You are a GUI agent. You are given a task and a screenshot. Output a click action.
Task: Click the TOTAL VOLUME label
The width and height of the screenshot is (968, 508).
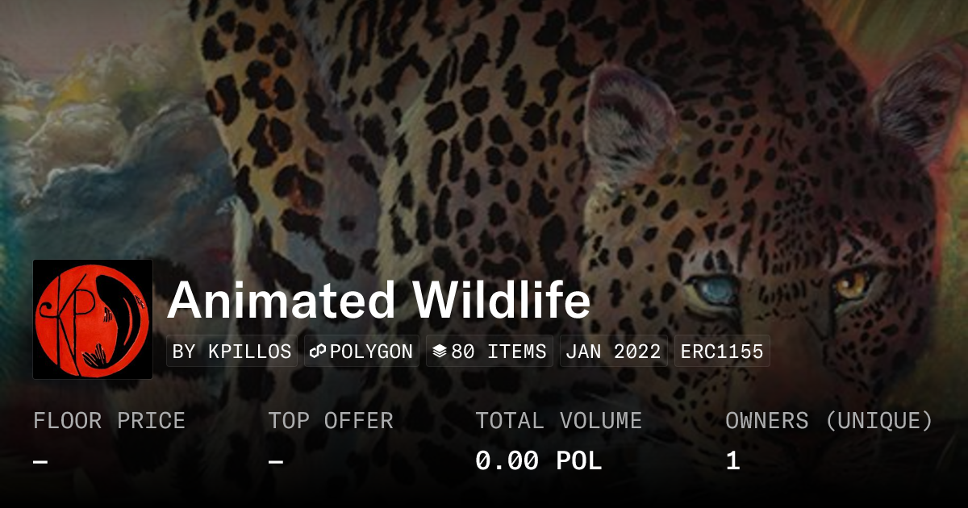click(x=558, y=421)
